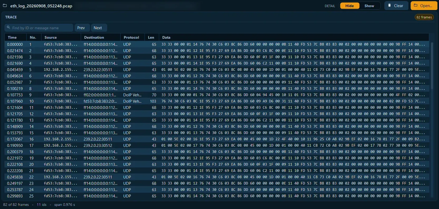Click the search magnifier icon
The height and width of the screenshot is (209, 439).
point(8,27)
